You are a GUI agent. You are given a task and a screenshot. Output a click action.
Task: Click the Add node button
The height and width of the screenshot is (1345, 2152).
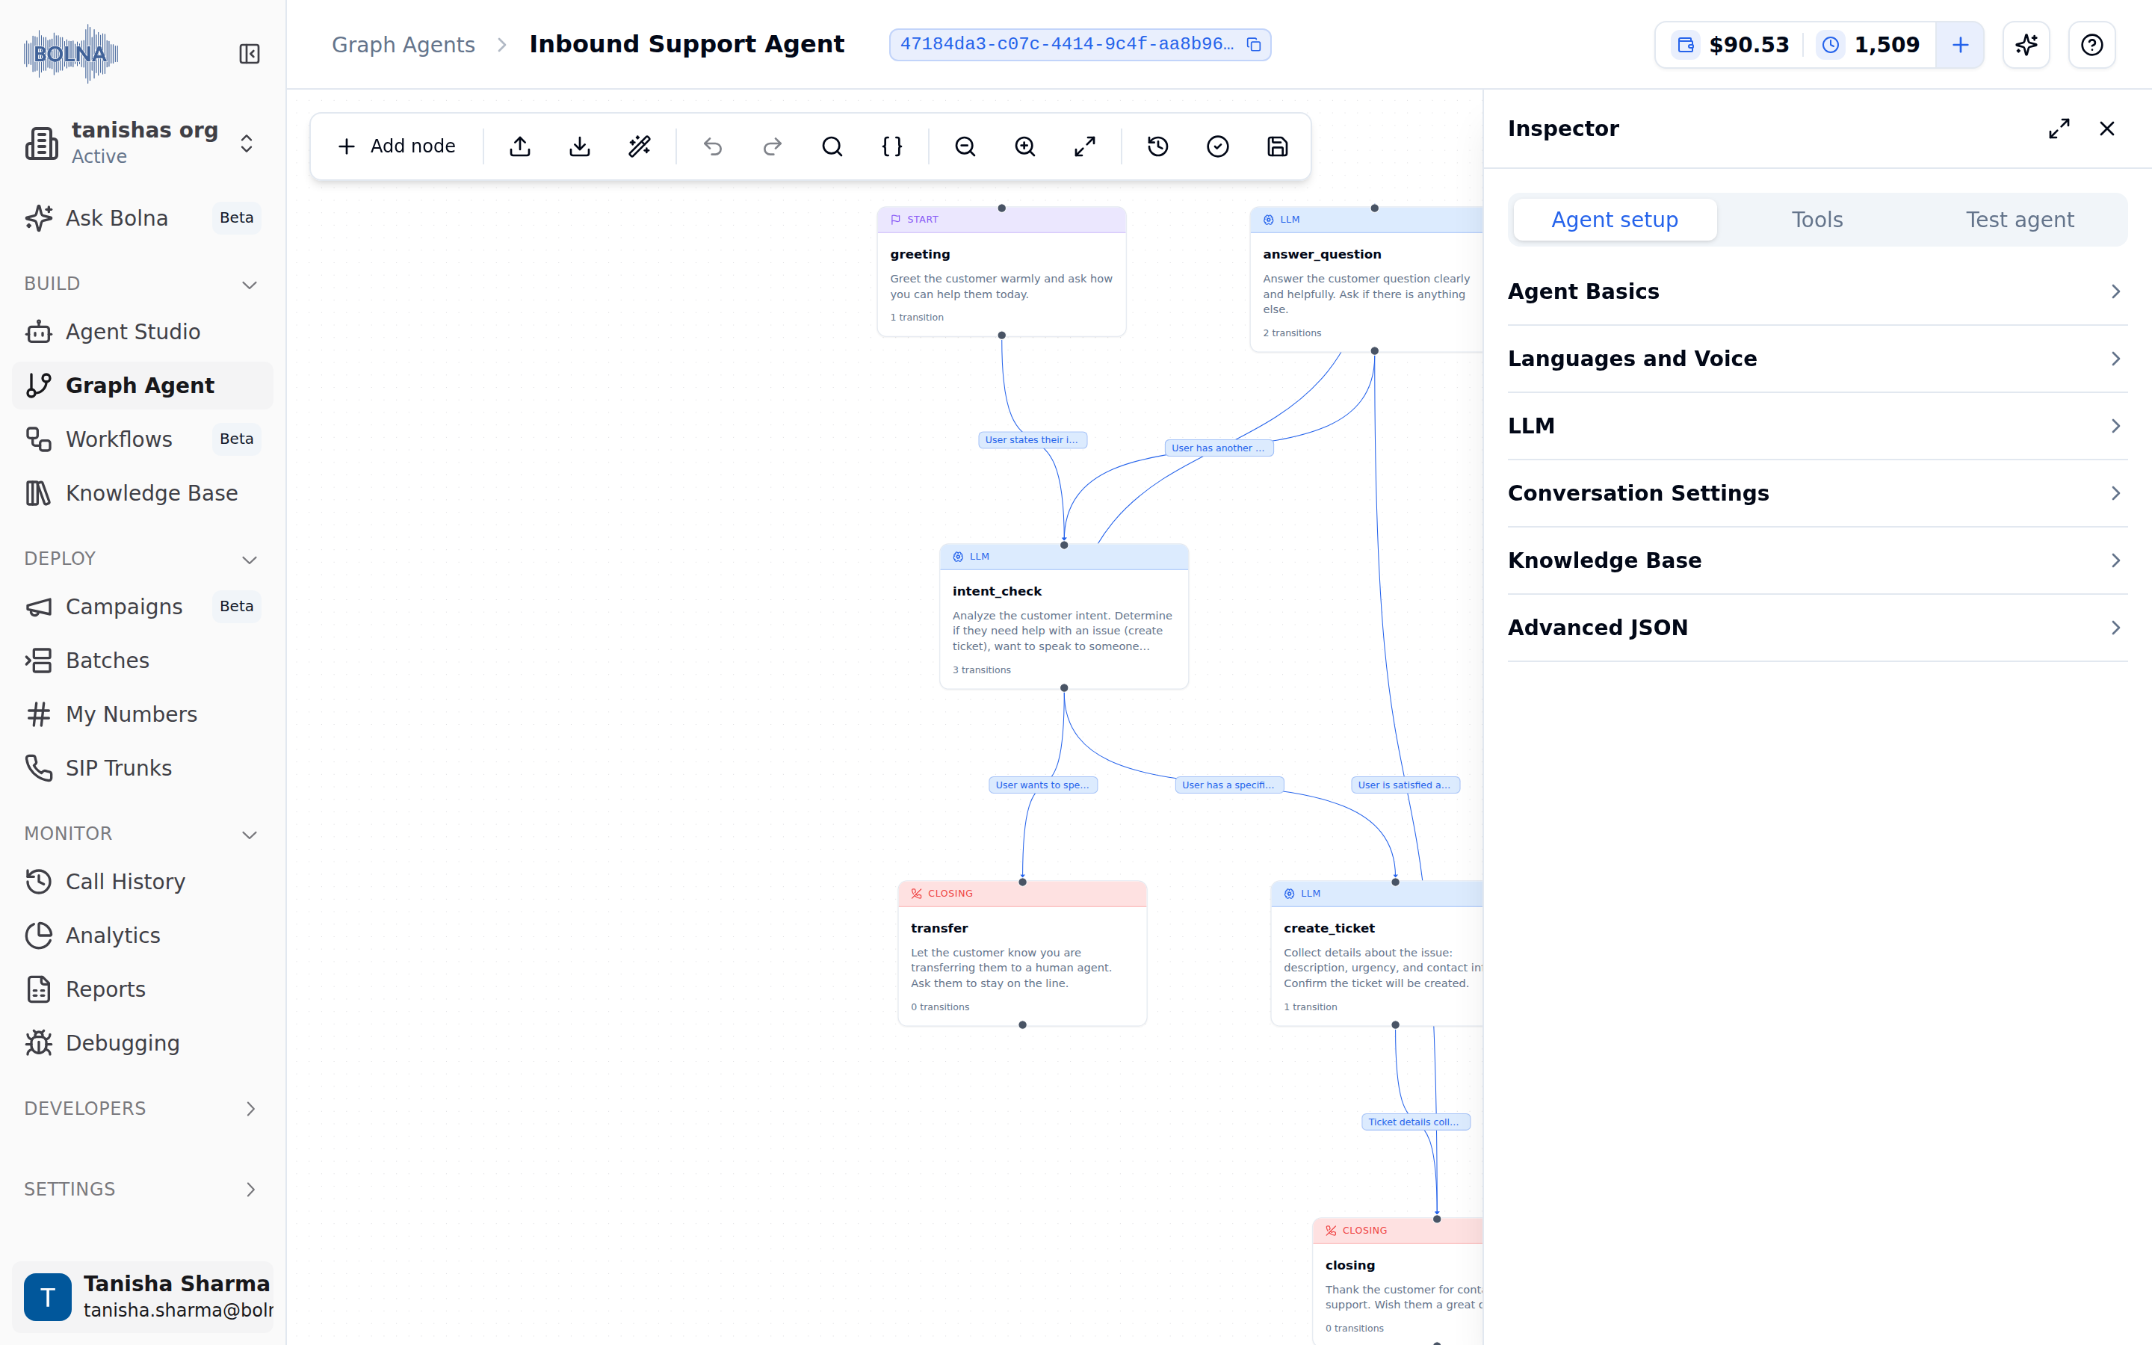pyautogui.click(x=397, y=146)
